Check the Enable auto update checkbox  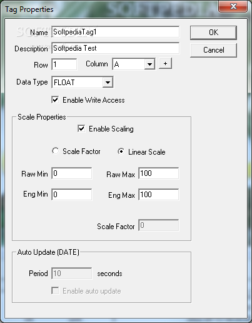(x=55, y=290)
